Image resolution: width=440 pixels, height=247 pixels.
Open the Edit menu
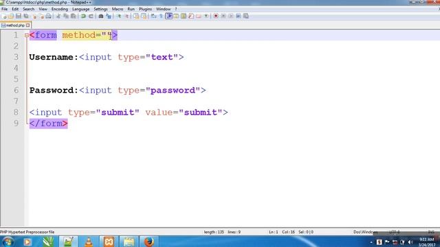pos(15,9)
